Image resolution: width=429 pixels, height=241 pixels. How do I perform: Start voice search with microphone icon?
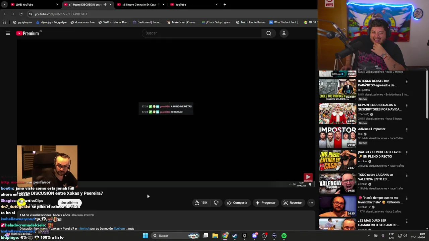[284, 33]
